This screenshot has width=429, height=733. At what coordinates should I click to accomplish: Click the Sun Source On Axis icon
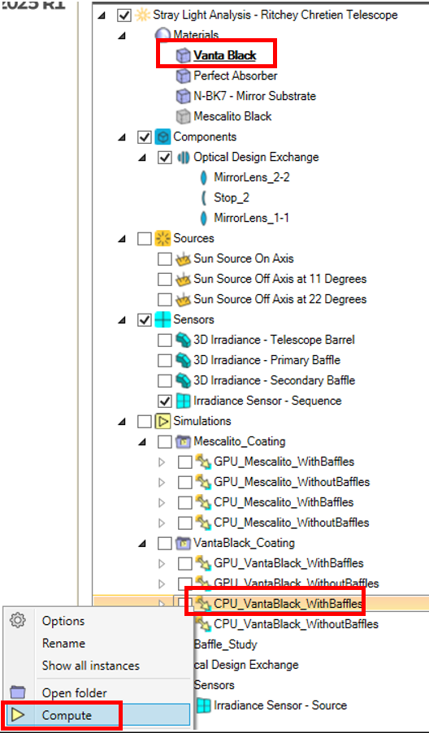(x=183, y=259)
